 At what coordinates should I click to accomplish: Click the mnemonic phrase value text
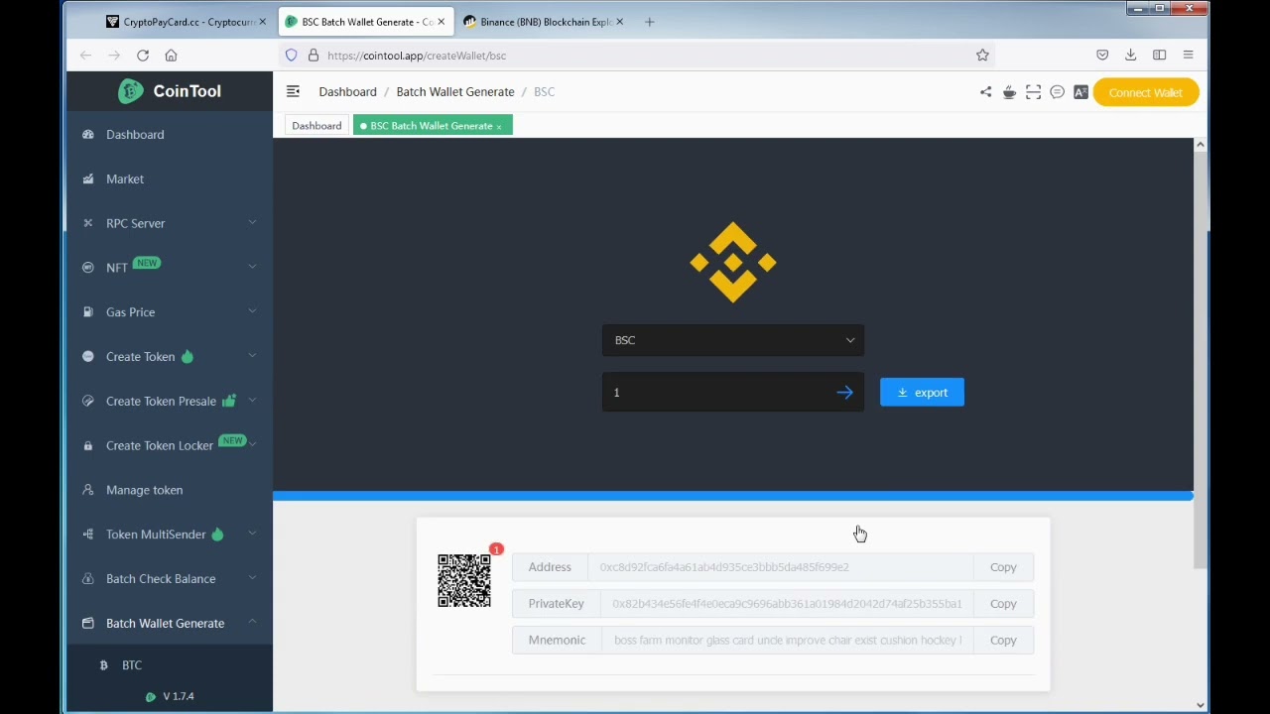coord(788,641)
